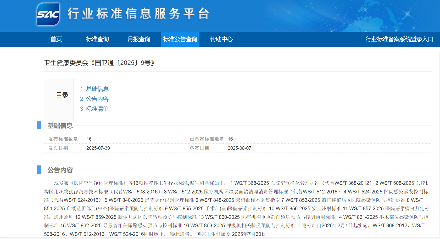Jump to 标准清单 via the 目录 link
Image resolution: width=440 pixels, height=239 pixels.
coord(97,109)
